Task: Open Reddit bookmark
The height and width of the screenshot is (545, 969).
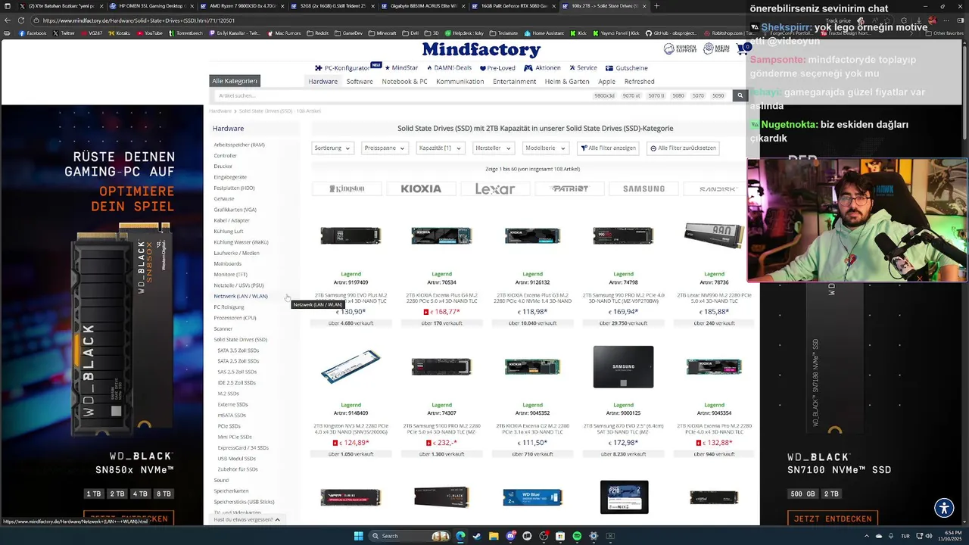Action: (x=318, y=33)
